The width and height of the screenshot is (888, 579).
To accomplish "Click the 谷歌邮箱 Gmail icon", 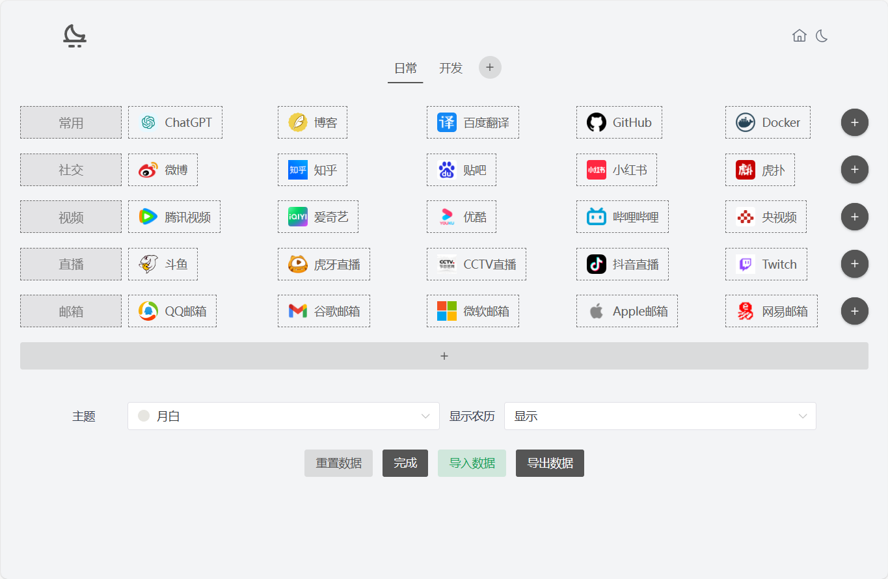I will point(297,311).
